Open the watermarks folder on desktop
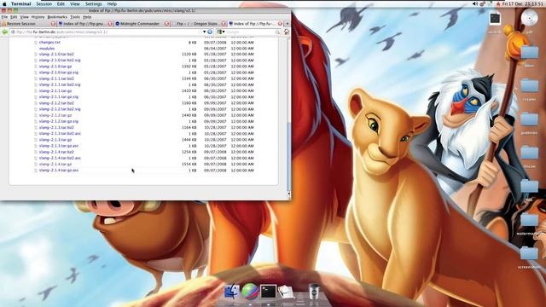Screen dimensions: 546x307 tap(530, 220)
